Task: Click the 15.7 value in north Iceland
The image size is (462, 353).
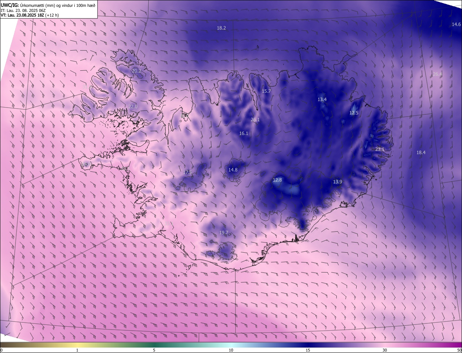Action: click(x=266, y=91)
